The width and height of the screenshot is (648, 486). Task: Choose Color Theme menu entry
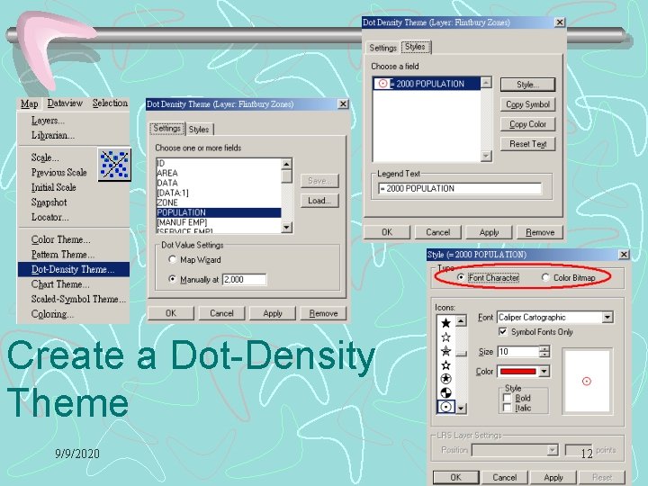point(61,239)
